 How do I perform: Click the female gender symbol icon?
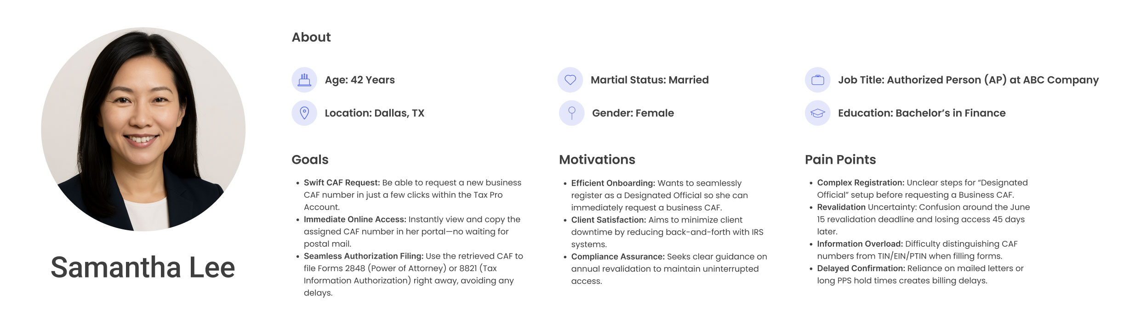(x=571, y=113)
